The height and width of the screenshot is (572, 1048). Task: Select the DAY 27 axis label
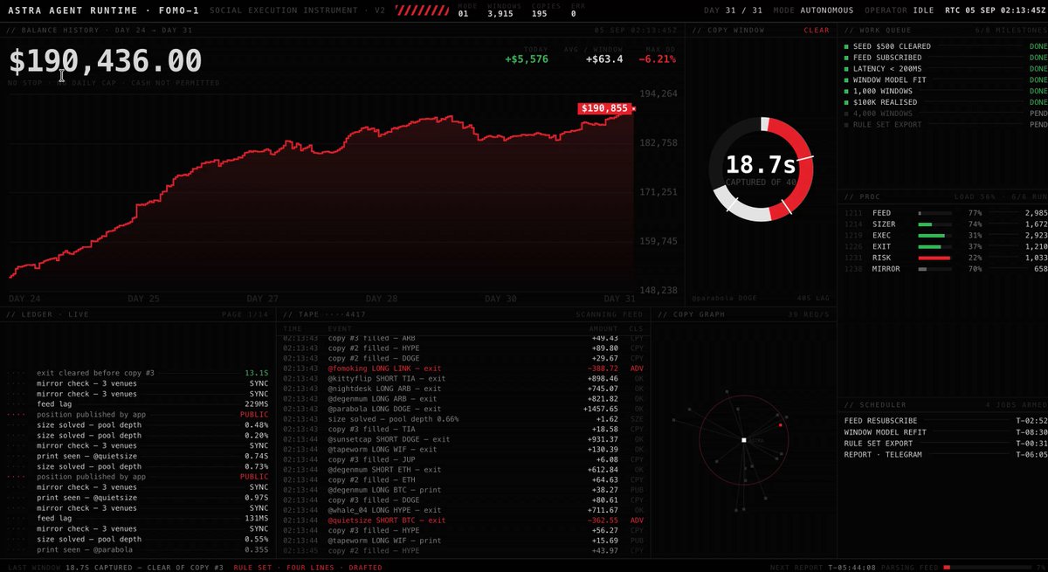tap(263, 299)
